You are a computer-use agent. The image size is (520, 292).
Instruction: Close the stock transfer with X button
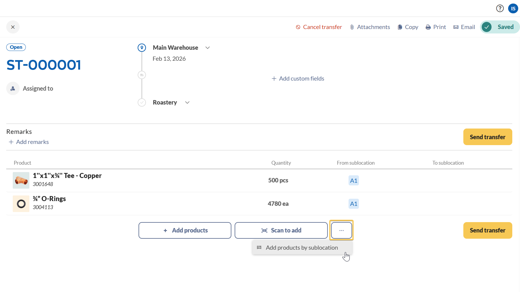13,27
